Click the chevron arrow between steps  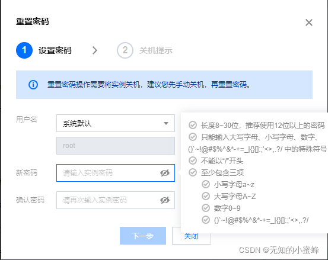pyautogui.click(x=95, y=50)
